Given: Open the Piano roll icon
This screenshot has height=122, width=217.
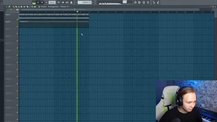Looking at the screenshot, I should click(139, 2).
